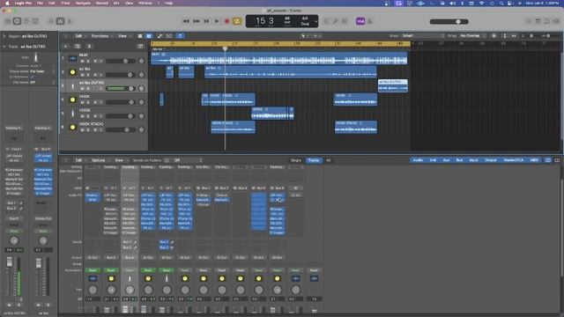Open Drag No Overlap dropdown
Viewport: 564px width, 317px height.
click(472, 36)
